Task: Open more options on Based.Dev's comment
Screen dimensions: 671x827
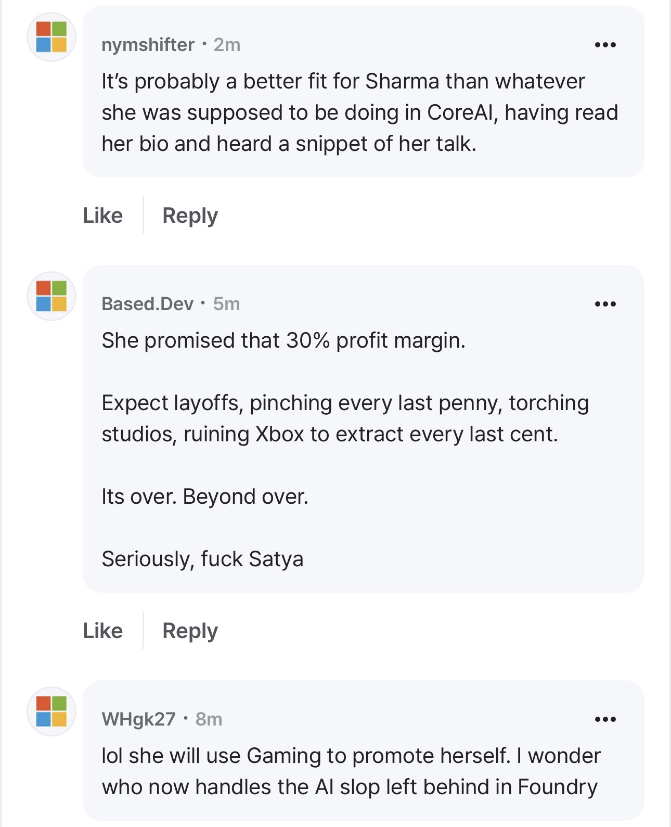Action: pyautogui.click(x=605, y=304)
